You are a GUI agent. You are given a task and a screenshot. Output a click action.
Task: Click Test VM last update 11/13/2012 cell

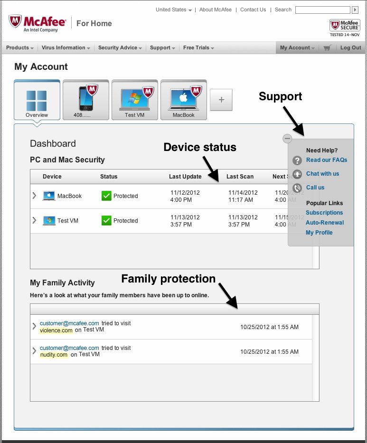pos(185,221)
